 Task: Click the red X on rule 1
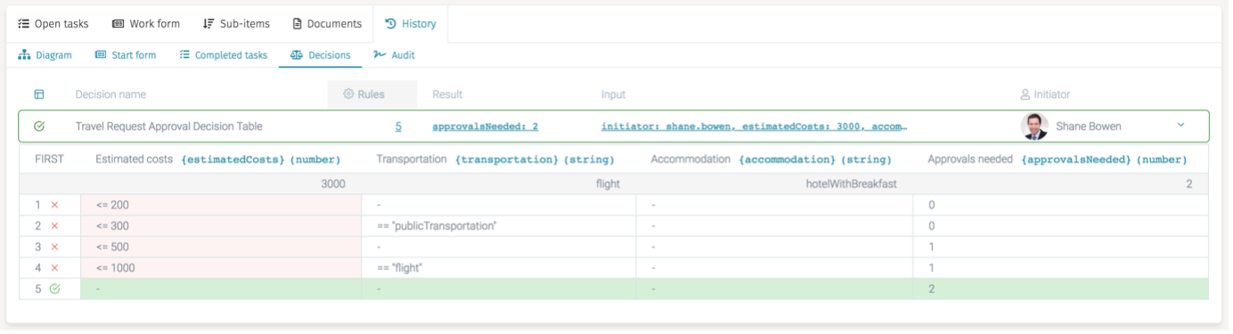(54, 205)
